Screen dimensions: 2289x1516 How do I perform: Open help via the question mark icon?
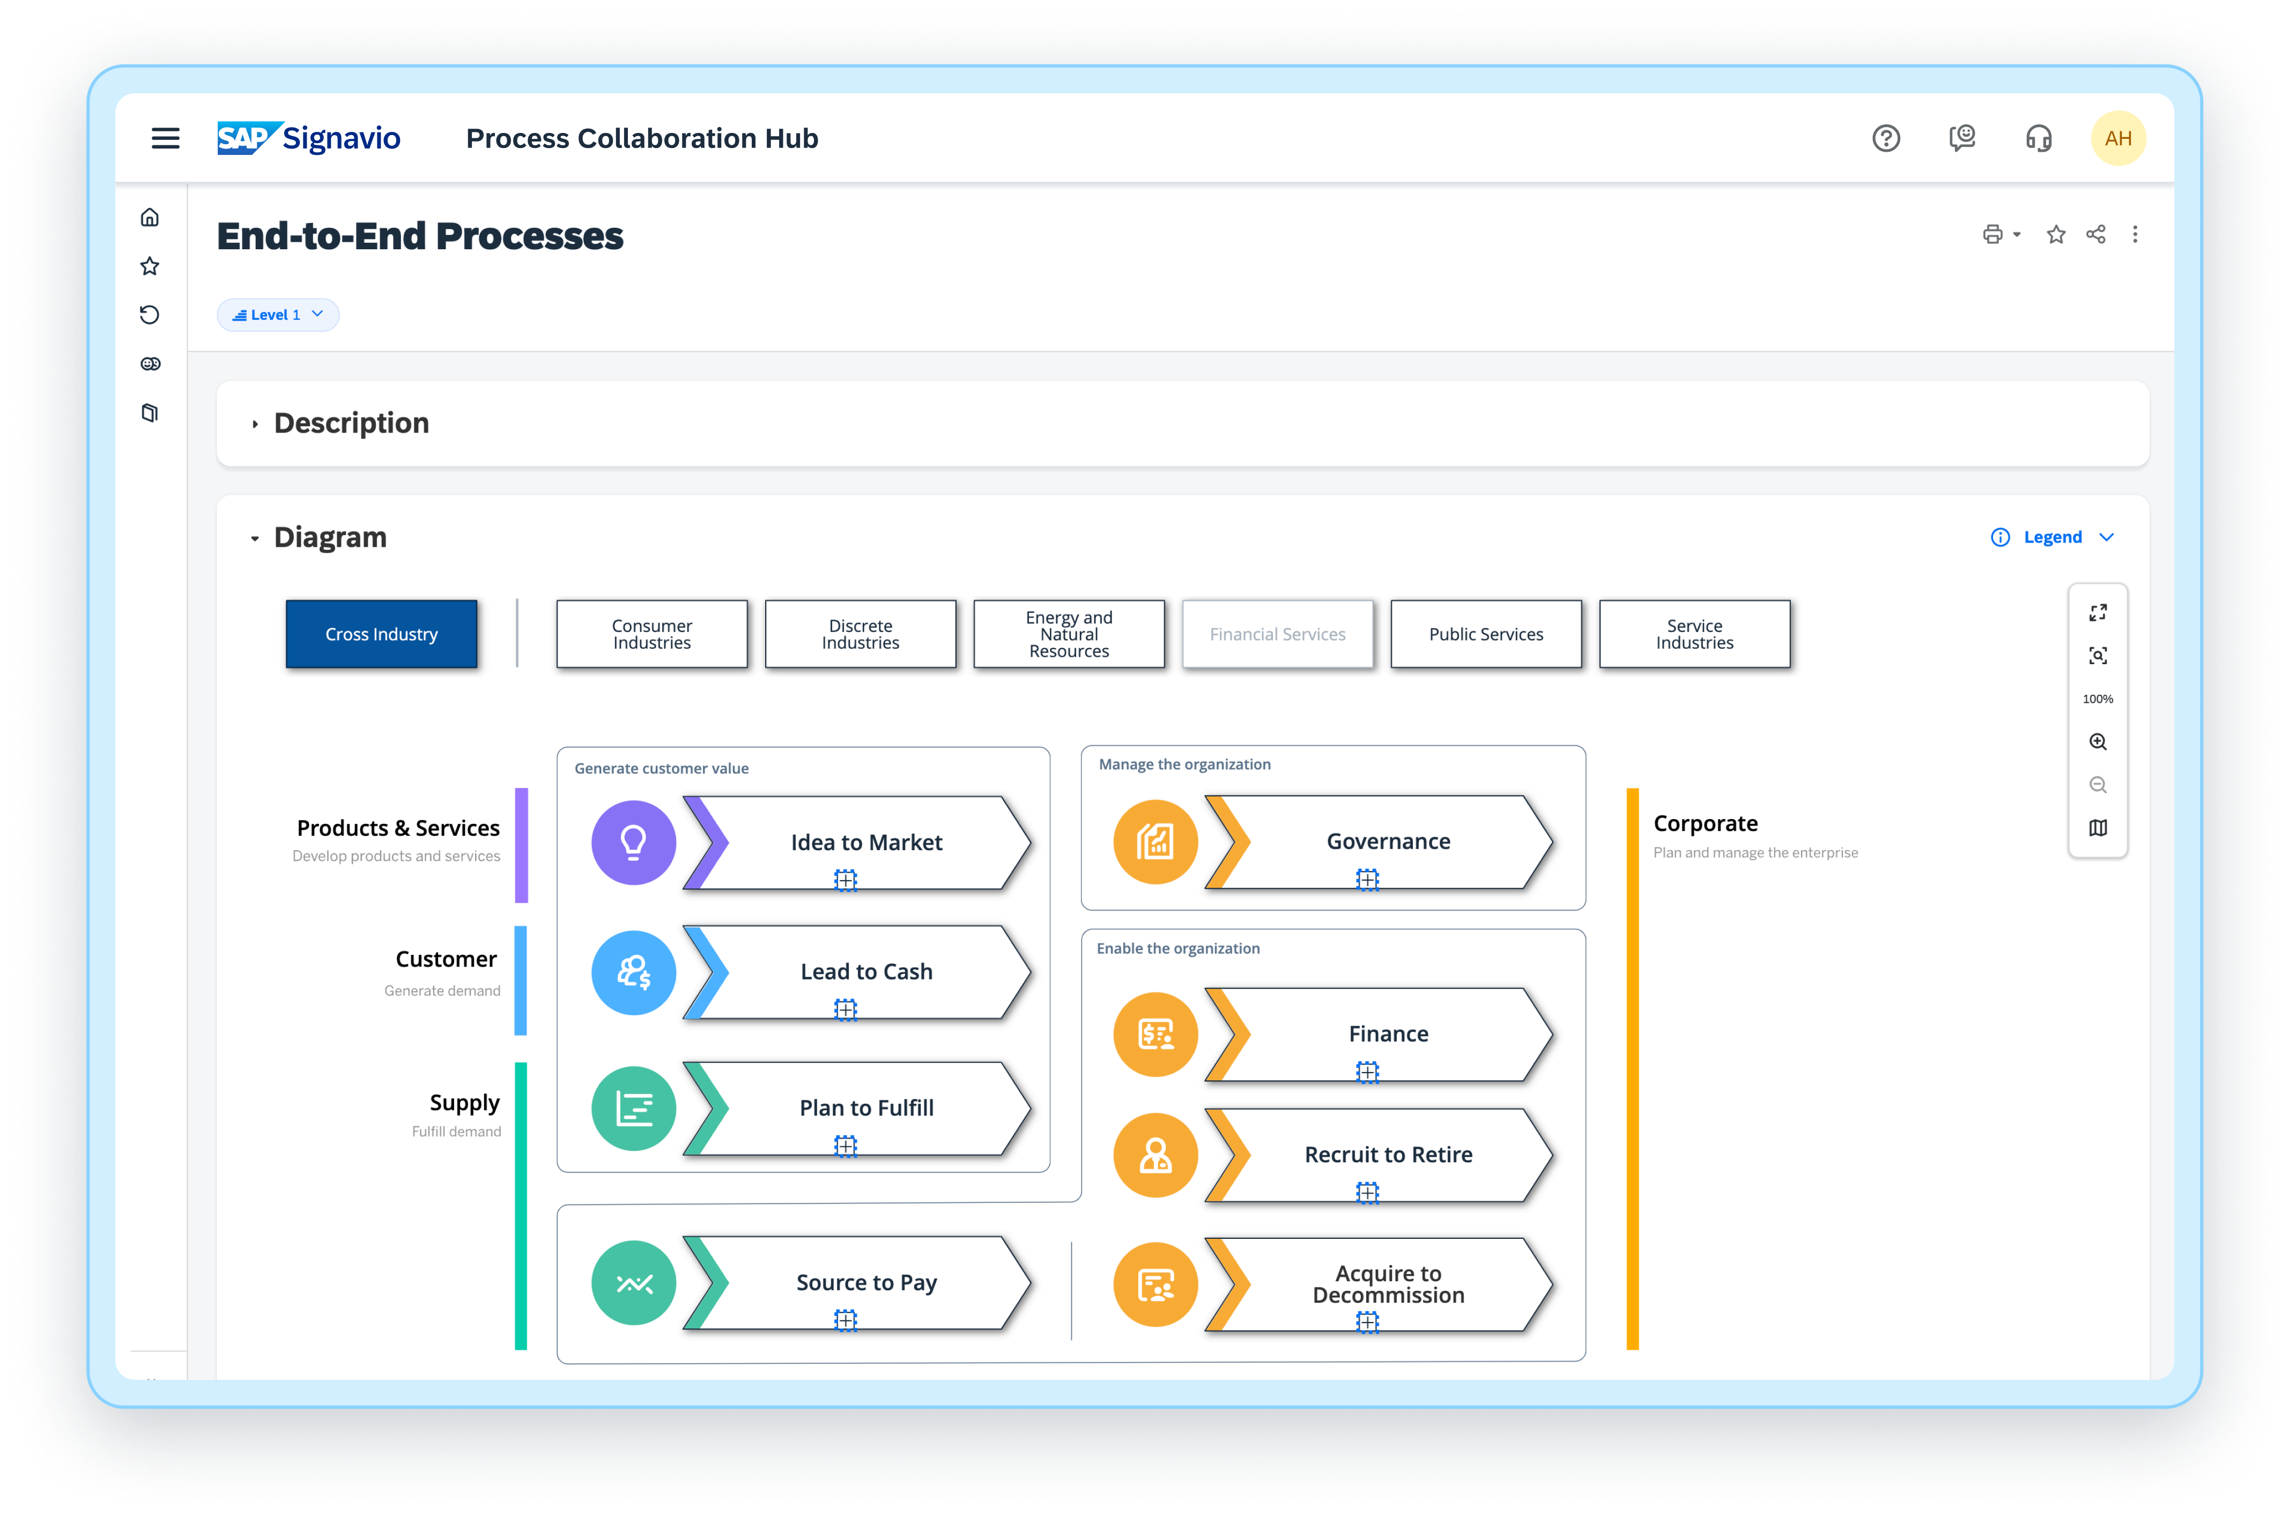pos(1886,138)
